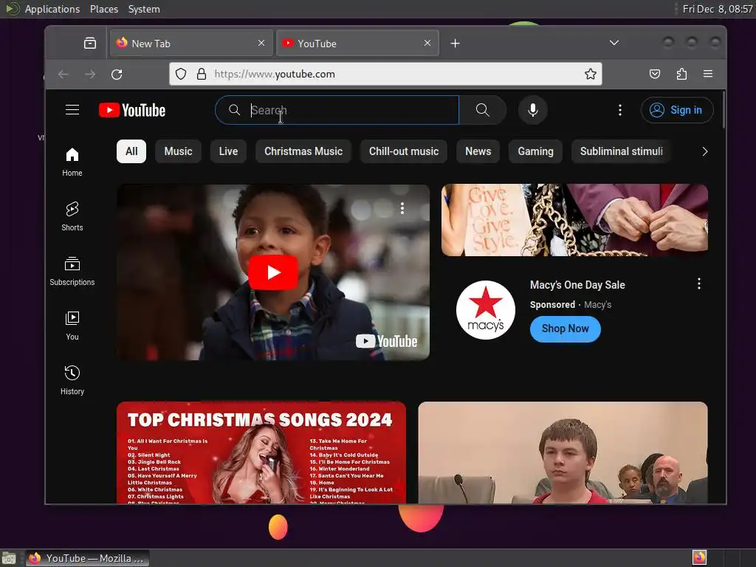
Task: List all tabs dropdown arrow
Action: coord(614,43)
